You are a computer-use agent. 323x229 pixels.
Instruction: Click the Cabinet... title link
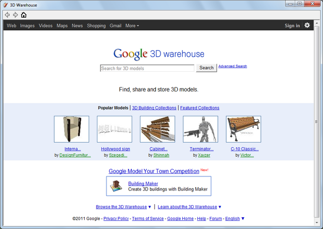coord(158,149)
